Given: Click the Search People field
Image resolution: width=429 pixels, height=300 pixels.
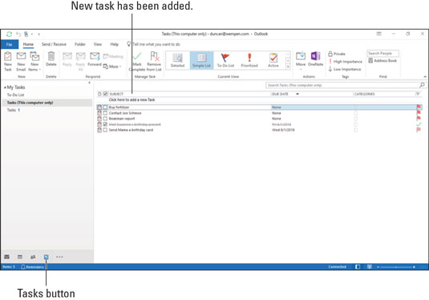Looking at the screenshot, I should pyautogui.click(x=382, y=54).
